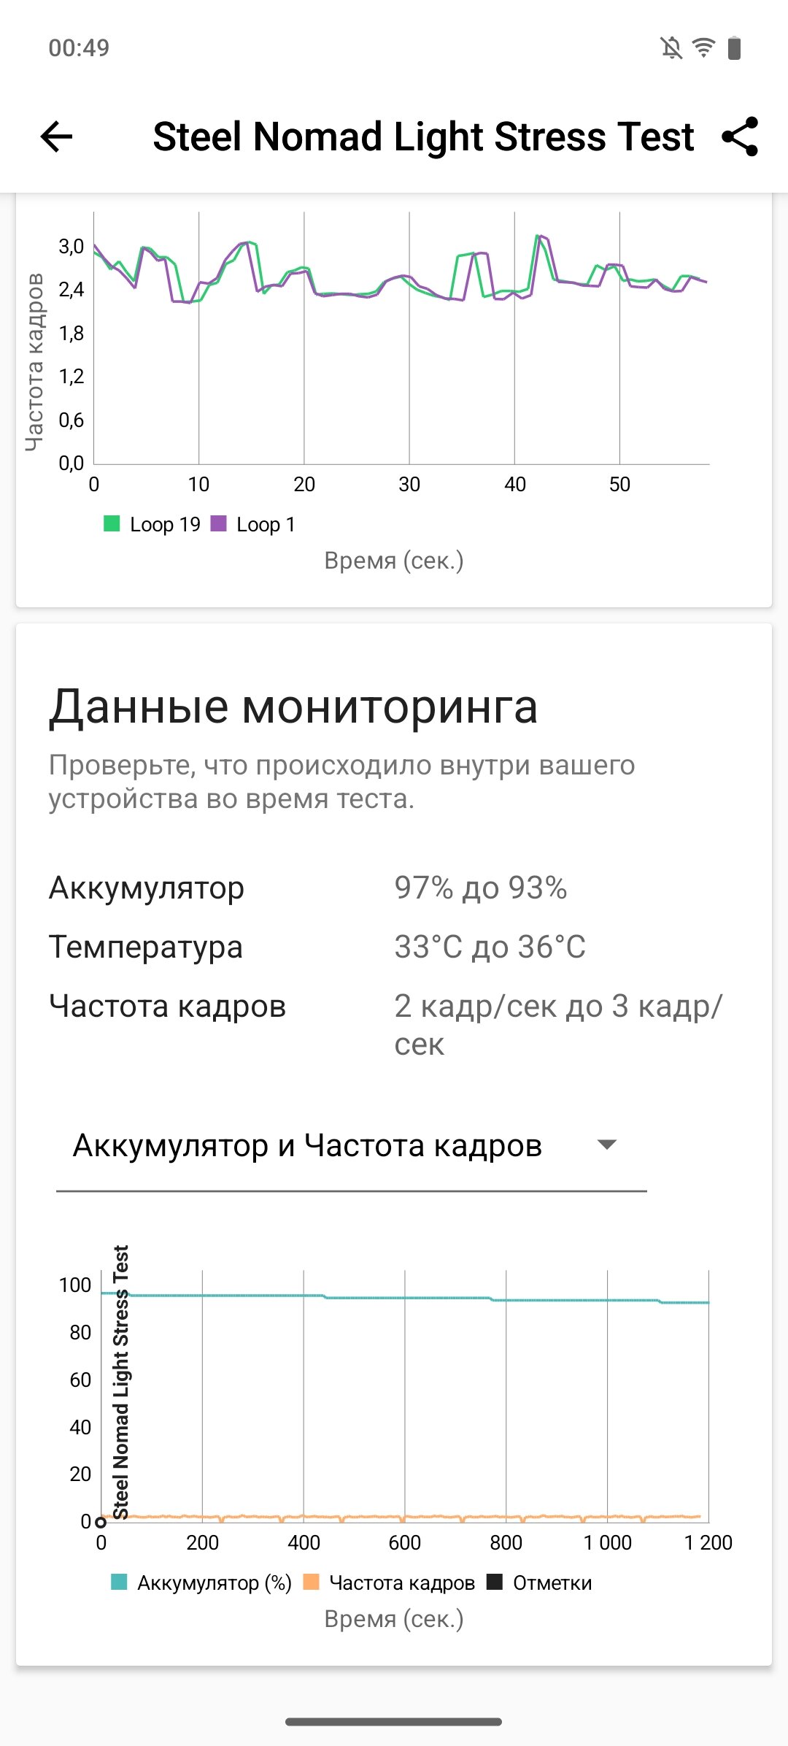The image size is (788, 1746).
Task: Tap the battery status icon
Action: pyautogui.click(x=735, y=48)
